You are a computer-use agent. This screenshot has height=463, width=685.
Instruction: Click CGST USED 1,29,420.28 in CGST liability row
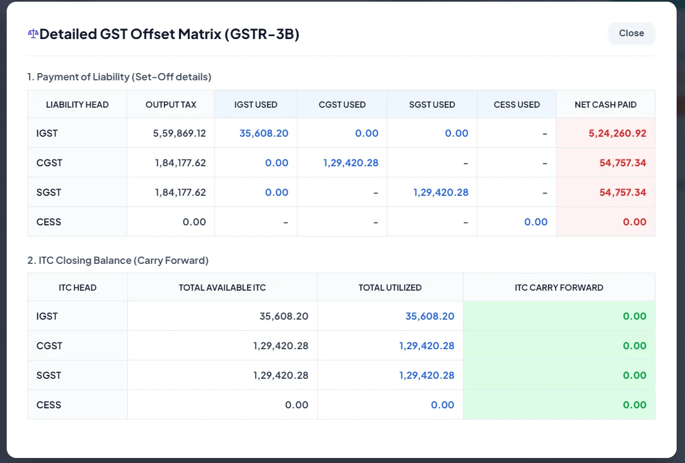351,163
